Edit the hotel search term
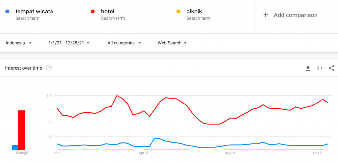338x162 pixels. click(108, 12)
